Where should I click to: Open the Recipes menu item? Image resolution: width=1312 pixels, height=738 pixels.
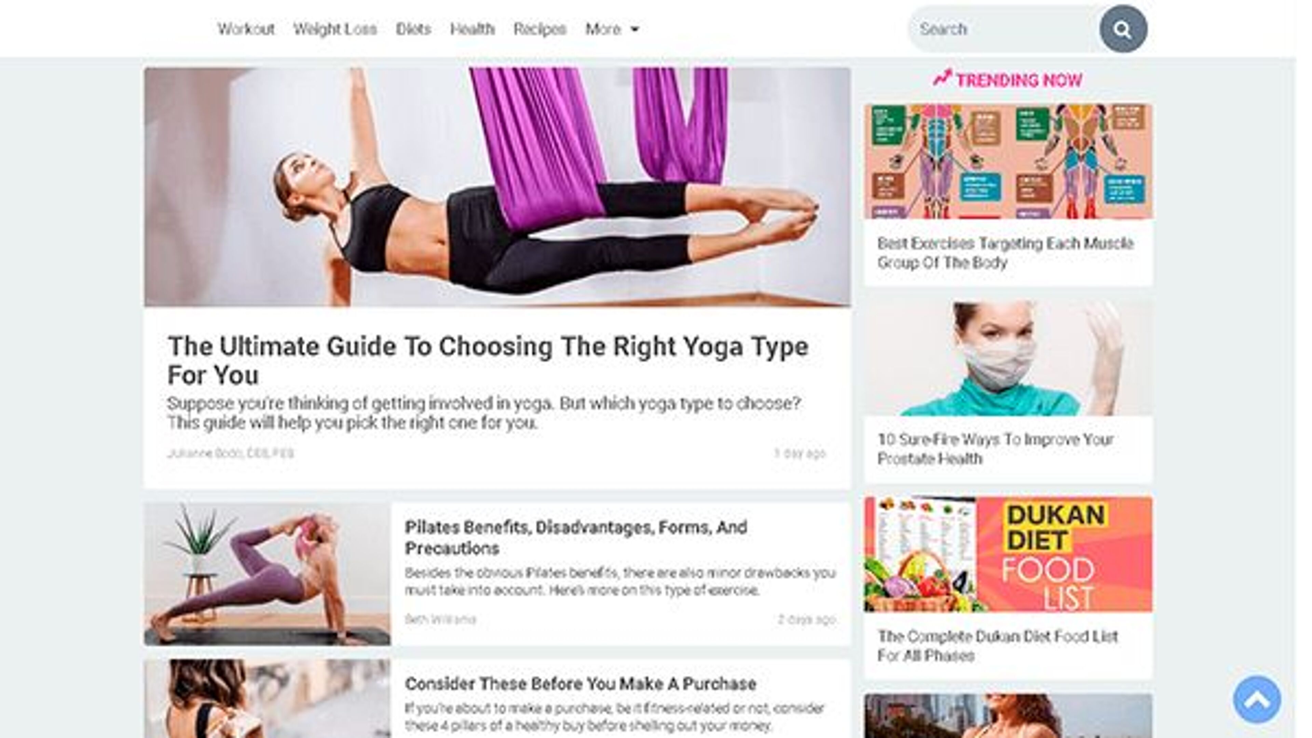(540, 29)
